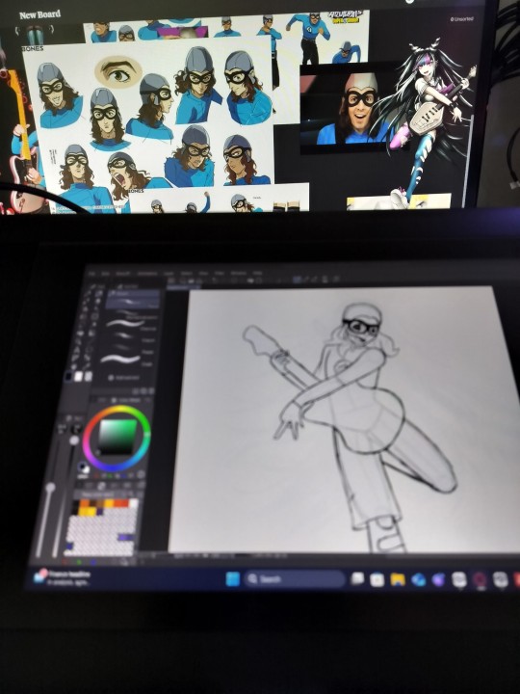Open the Layer menu

[x=168, y=274]
